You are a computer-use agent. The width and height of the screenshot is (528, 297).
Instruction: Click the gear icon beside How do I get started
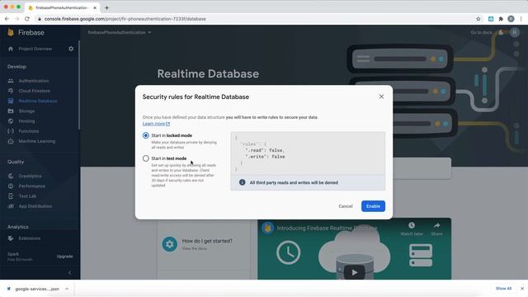click(x=170, y=244)
